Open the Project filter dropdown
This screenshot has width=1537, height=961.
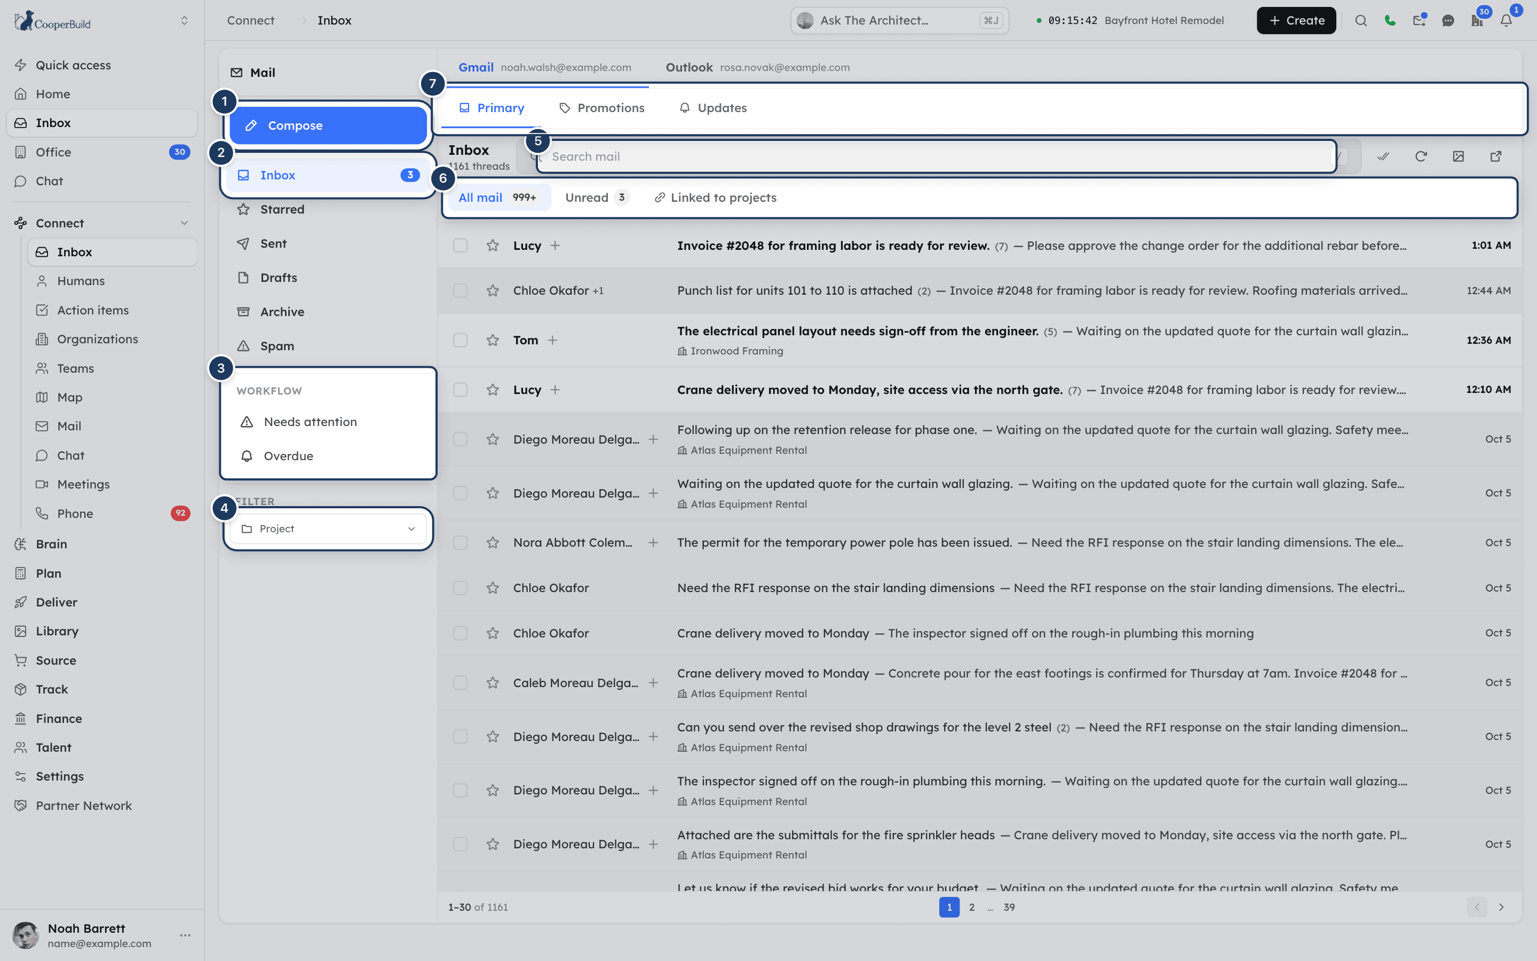point(328,529)
